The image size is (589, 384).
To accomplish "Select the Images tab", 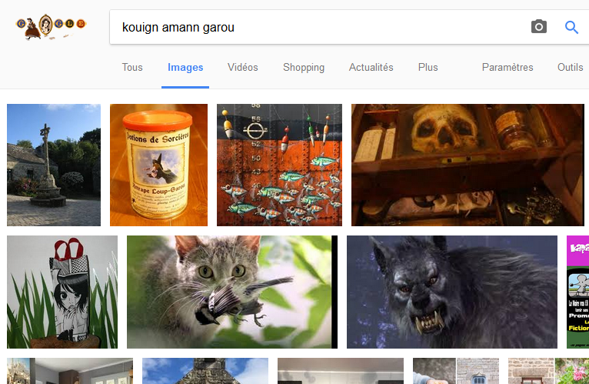I will pyautogui.click(x=185, y=67).
